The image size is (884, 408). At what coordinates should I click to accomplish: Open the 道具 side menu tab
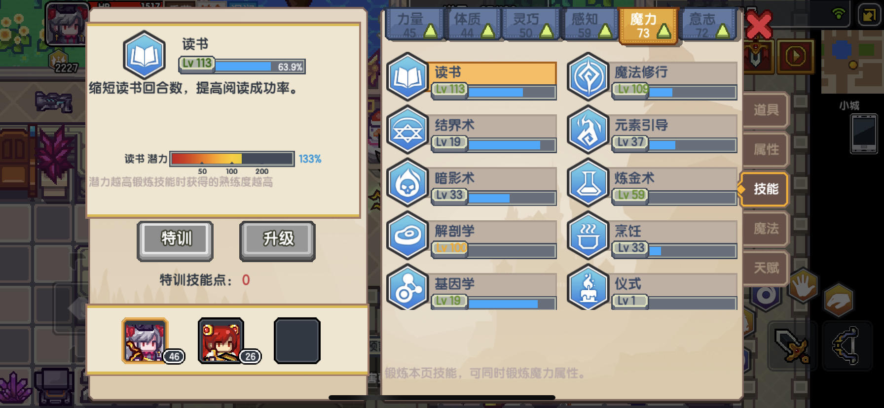tap(766, 110)
